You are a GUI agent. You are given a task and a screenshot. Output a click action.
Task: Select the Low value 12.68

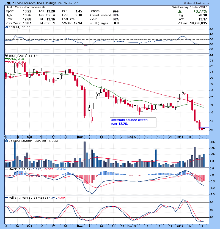coord(27,19)
